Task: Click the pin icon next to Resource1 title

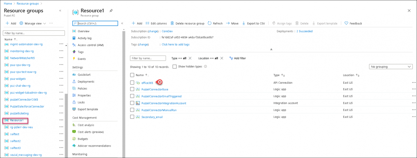Action: click(x=111, y=11)
